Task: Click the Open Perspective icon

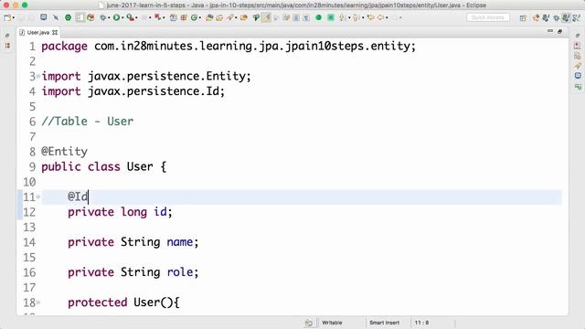Action: coord(523,17)
